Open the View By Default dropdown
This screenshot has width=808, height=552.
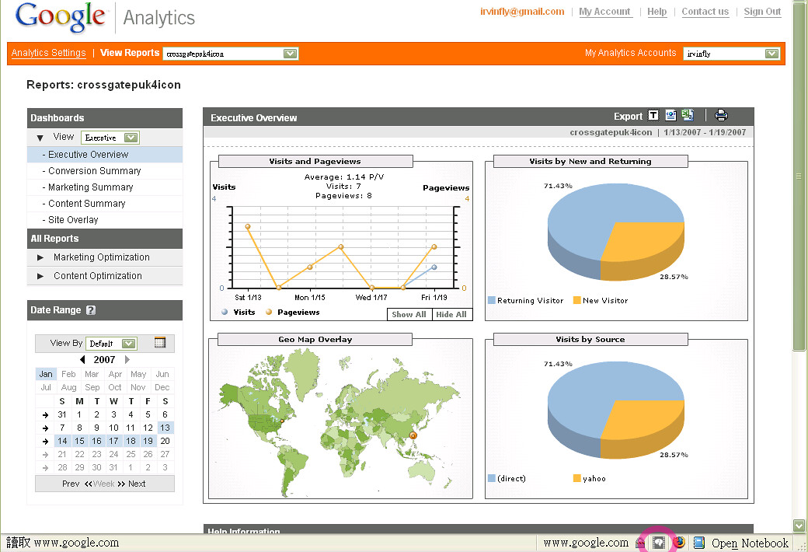[113, 343]
